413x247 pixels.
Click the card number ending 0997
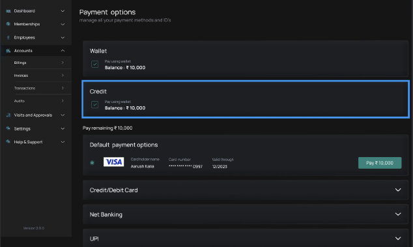point(186,166)
